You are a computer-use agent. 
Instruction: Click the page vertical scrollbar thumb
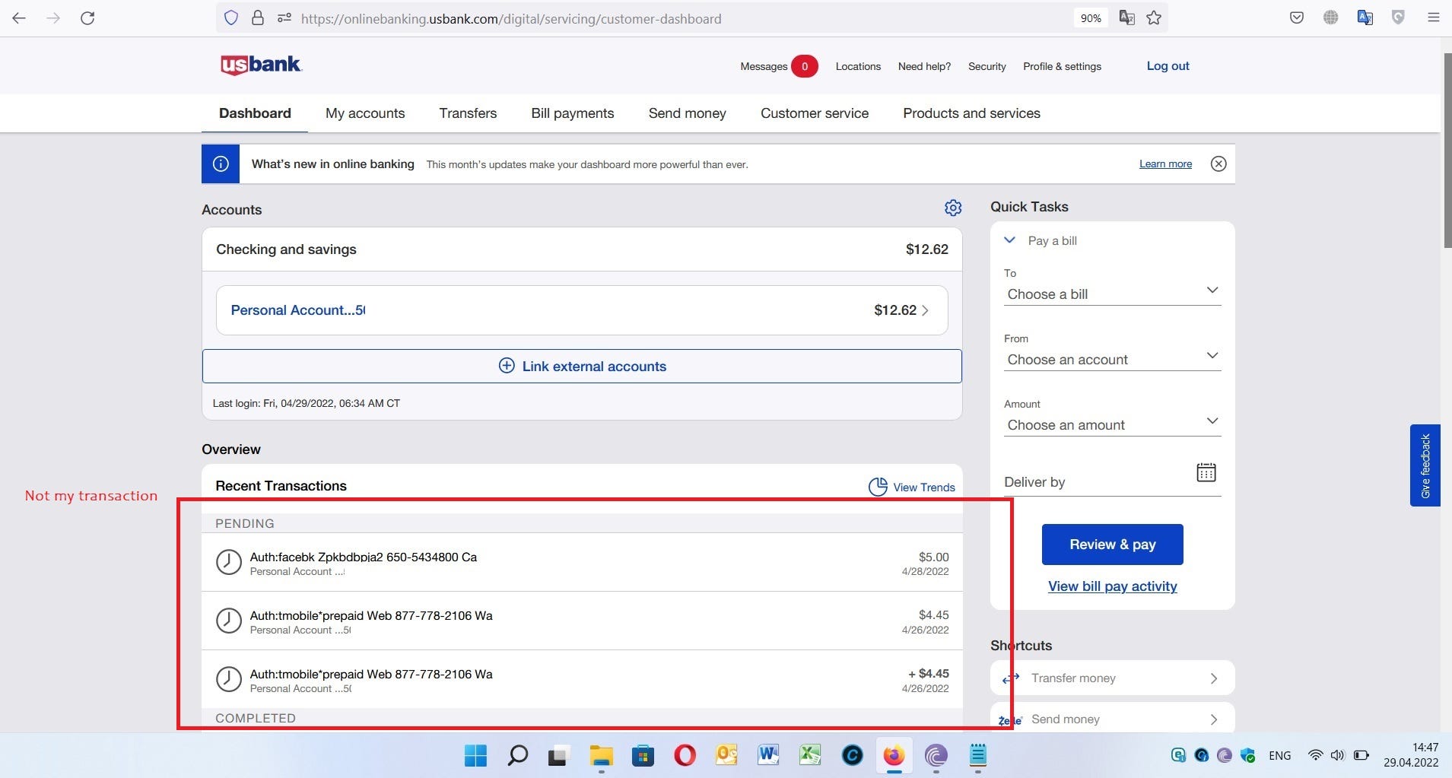tap(1447, 151)
